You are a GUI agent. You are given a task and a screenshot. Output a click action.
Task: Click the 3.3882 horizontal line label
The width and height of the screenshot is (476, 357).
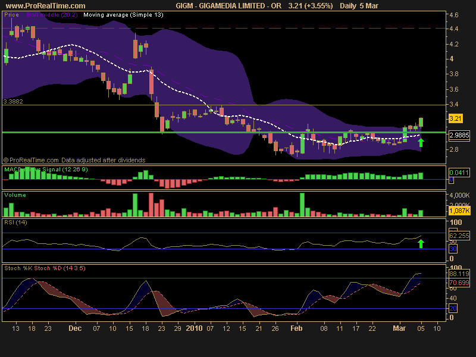tap(13, 101)
